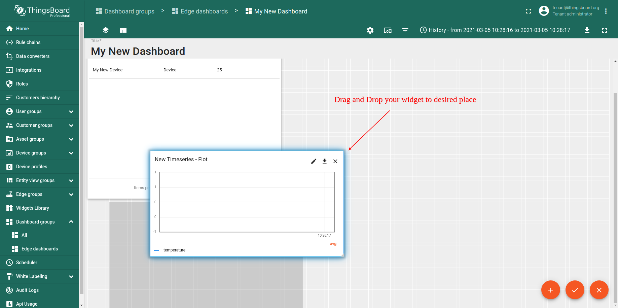Open the History time window selector
The width and height of the screenshot is (618, 308).
pos(495,30)
